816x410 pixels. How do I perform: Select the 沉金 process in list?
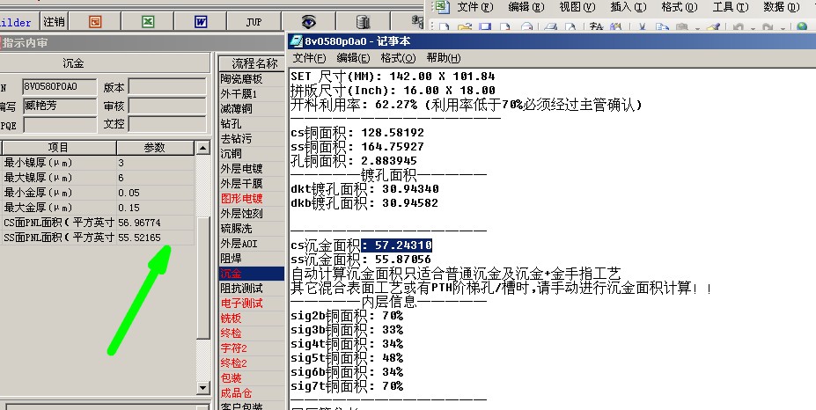(x=252, y=273)
